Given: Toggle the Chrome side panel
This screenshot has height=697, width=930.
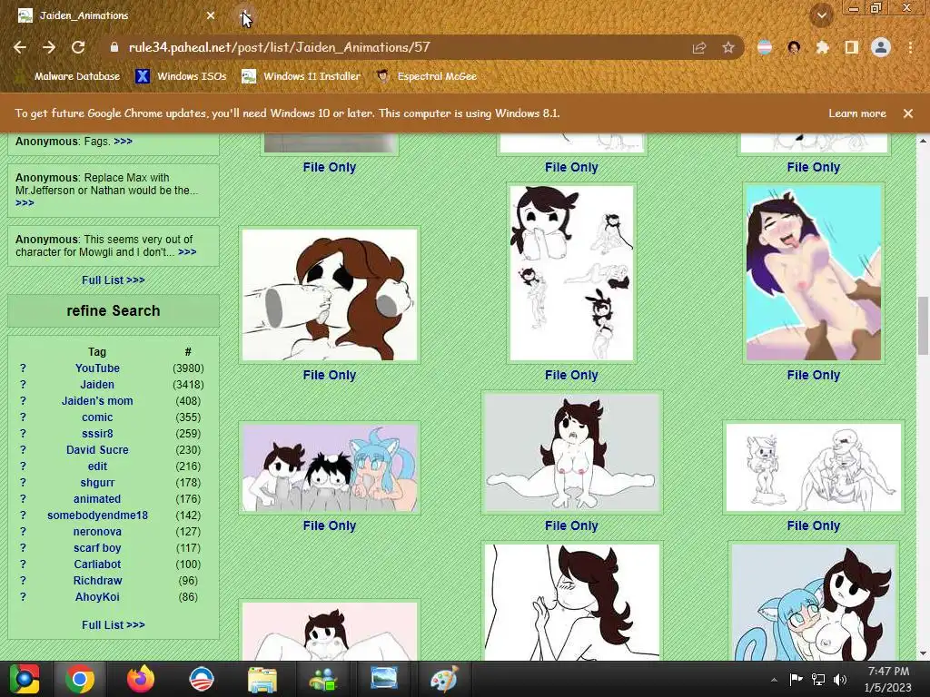Looking at the screenshot, I should click(x=852, y=47).
